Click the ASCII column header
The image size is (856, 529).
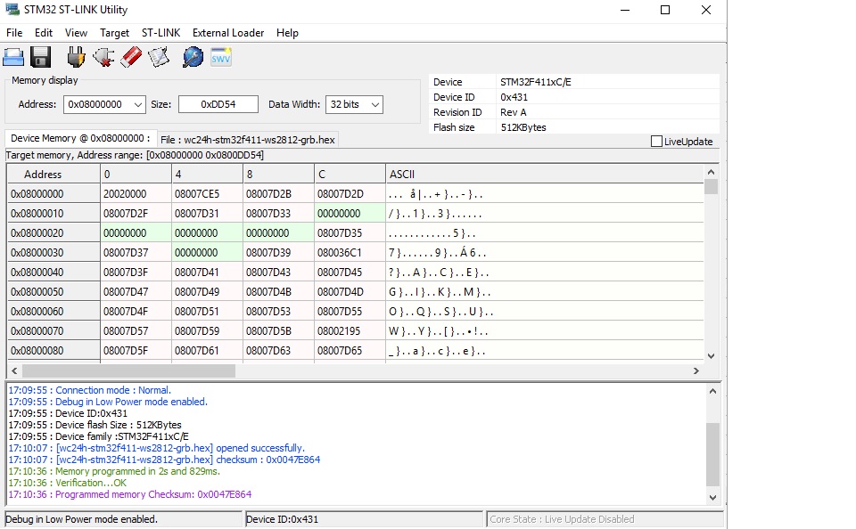(x=544, y=175)
